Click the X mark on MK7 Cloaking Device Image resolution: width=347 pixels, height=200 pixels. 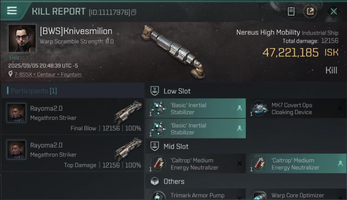click(x=340, y=108)
